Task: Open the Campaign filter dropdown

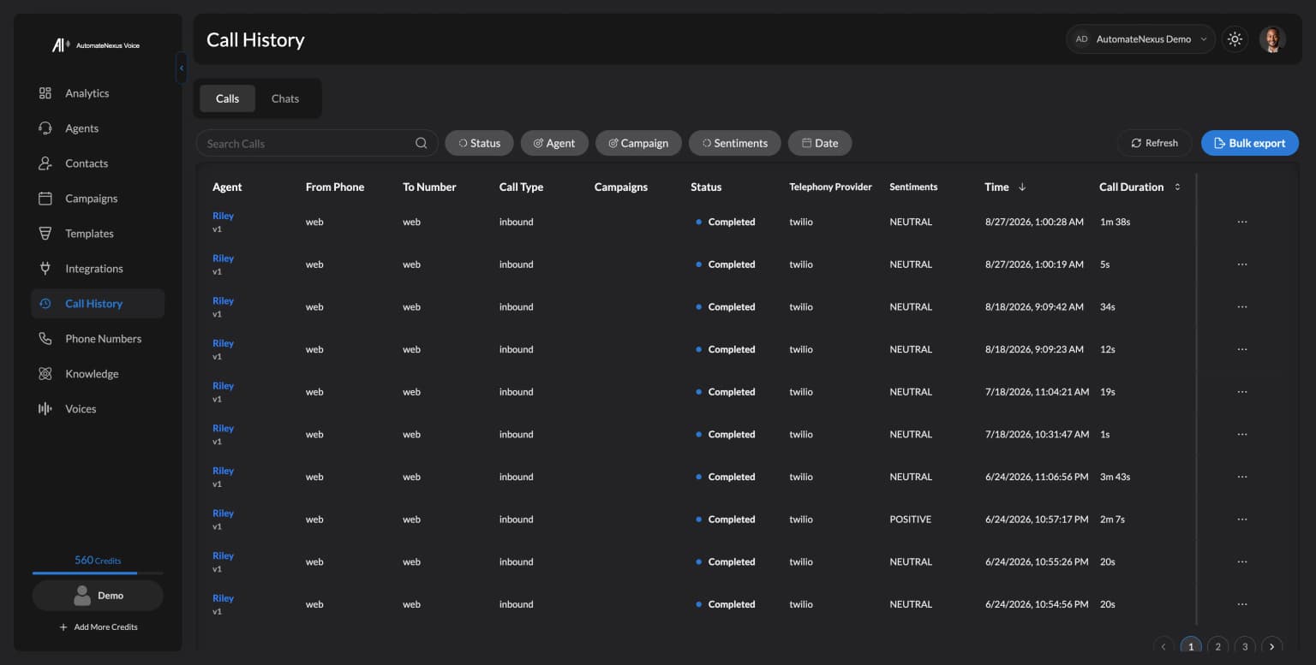Action: pos(638,143)
